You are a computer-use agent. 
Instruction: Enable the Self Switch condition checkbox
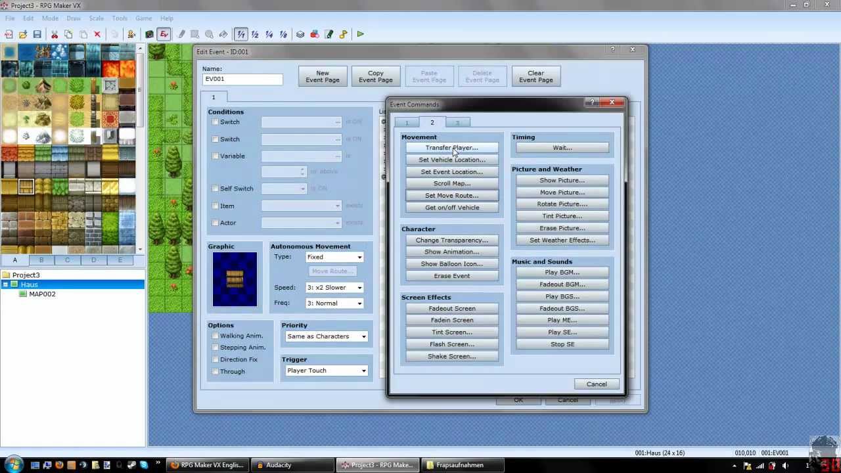coord(215,189)
